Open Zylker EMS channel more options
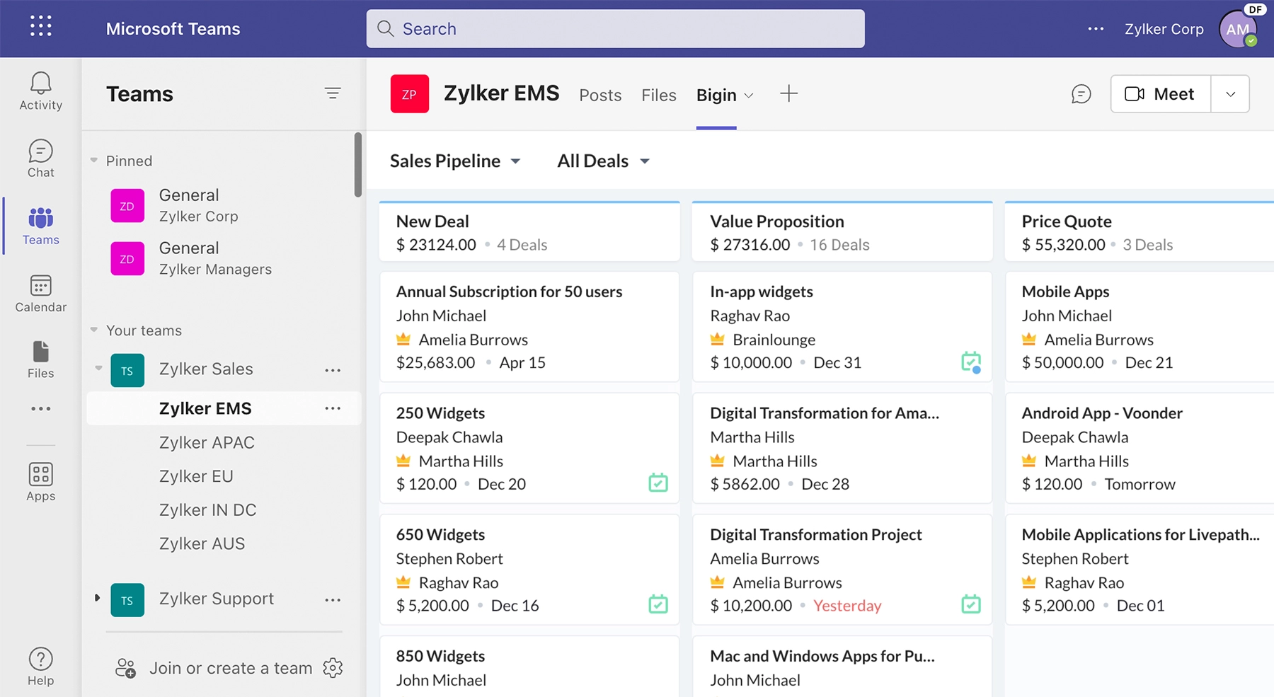The height and width of the screenshot is (697, 1274). click(x=333, y=408)
